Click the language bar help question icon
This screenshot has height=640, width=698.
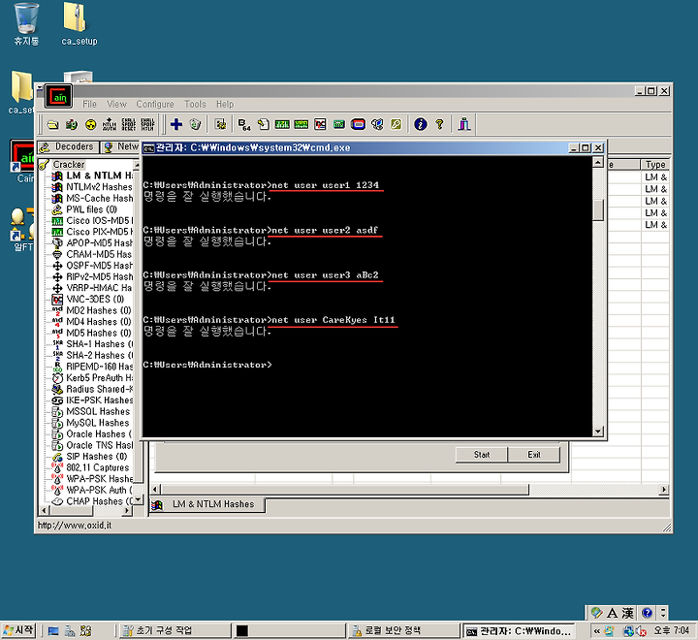(648, 613)
